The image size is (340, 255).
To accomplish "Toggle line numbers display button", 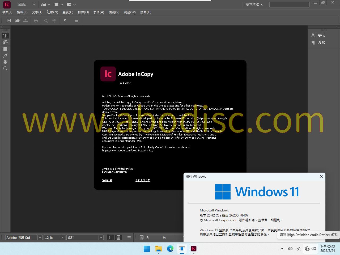I will pos(110,237).
